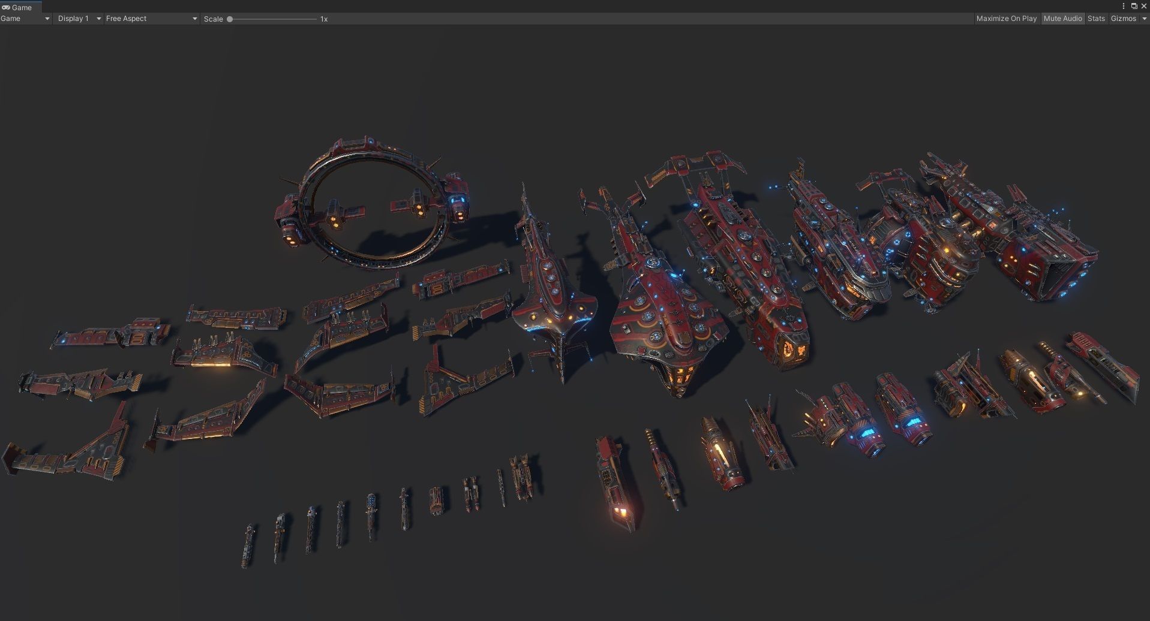This screenshot has height=621, width=1150.
Task: Toggle Gizmos in Game view
Action: [x=1123, y=19]
